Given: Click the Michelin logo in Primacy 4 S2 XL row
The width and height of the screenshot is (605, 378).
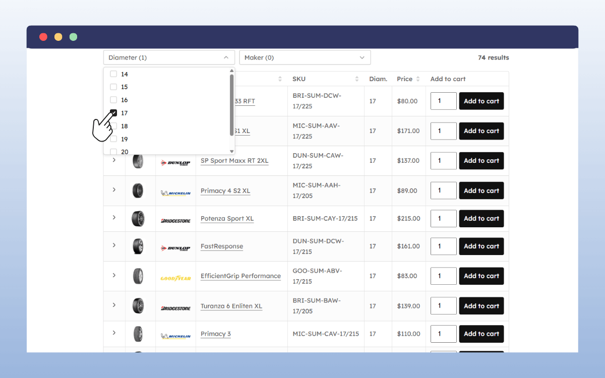Looking at the screenshot, I should (x=175, y=193).
